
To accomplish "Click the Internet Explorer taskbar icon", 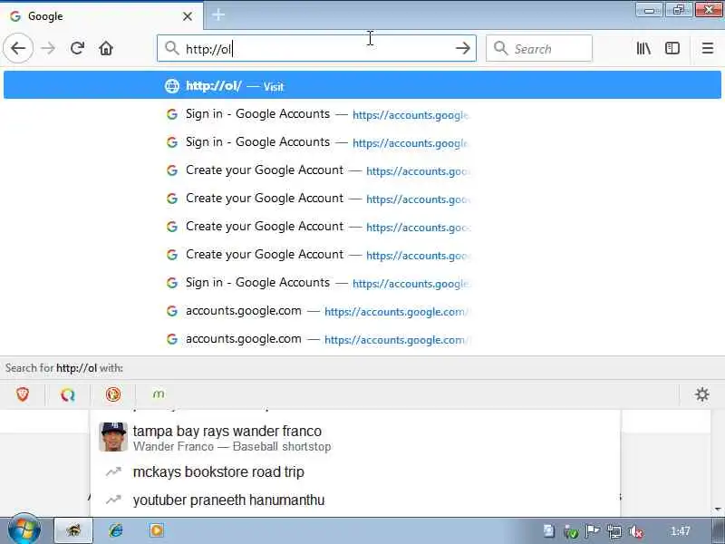I will pos(116,530).
